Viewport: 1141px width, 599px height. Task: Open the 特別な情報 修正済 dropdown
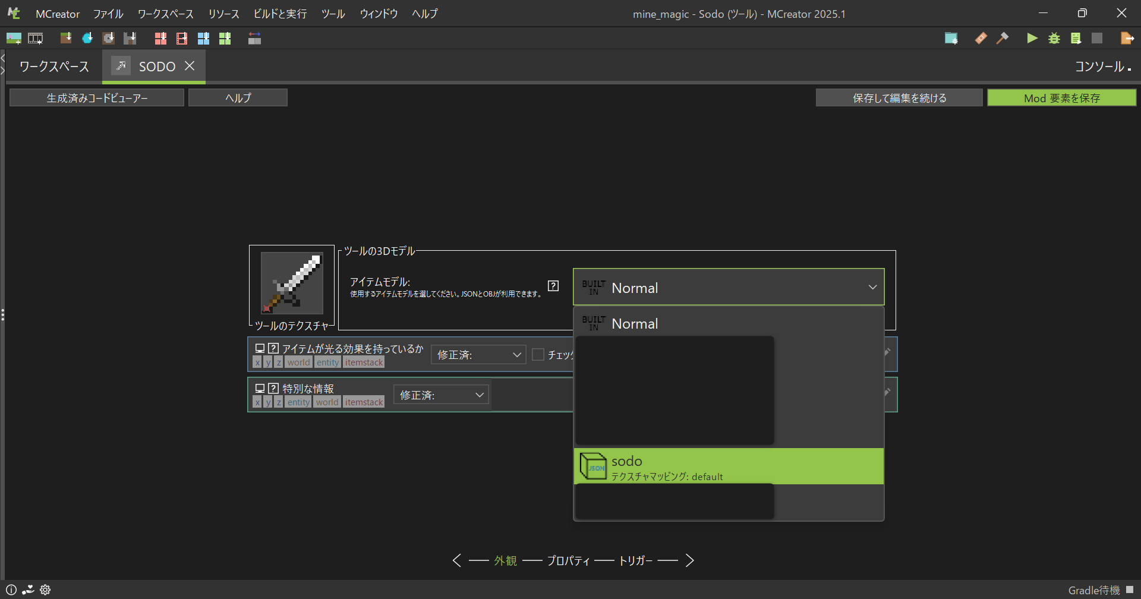pos(440,394)
